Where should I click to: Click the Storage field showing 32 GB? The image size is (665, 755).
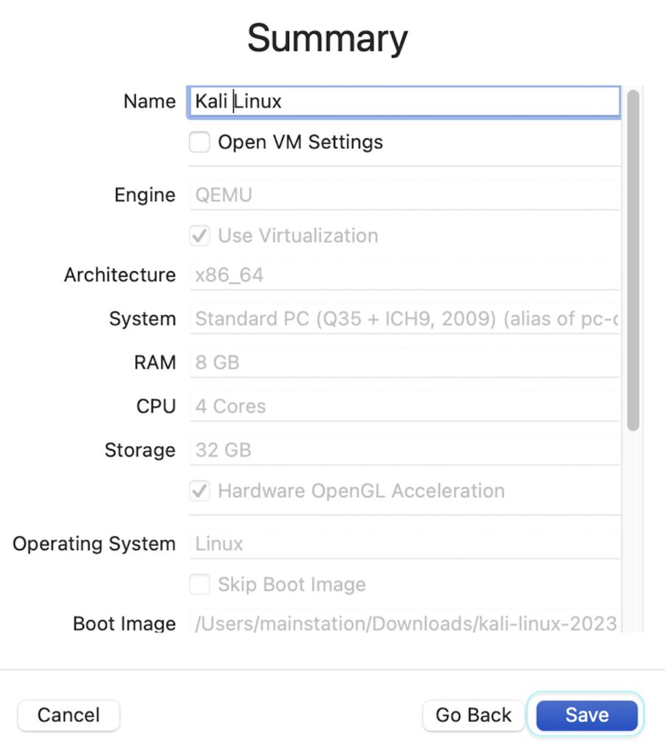tap(404, 450)
